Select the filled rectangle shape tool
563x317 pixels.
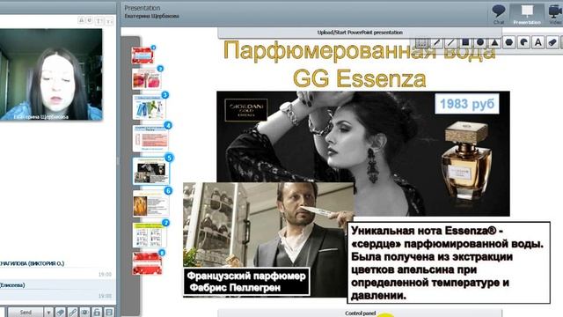(x=465, y=43)
